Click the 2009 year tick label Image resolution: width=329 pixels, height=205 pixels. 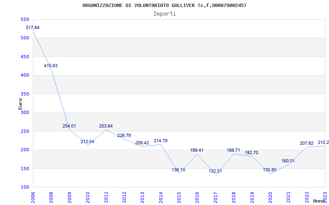pos(70,198)
